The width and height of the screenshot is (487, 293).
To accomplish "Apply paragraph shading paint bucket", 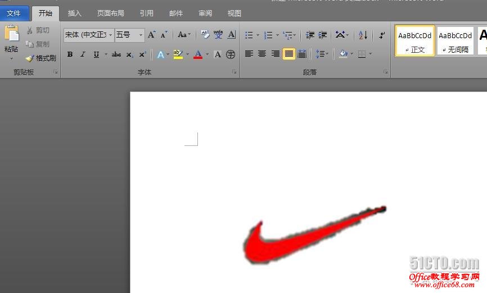I will pos(343,54).
